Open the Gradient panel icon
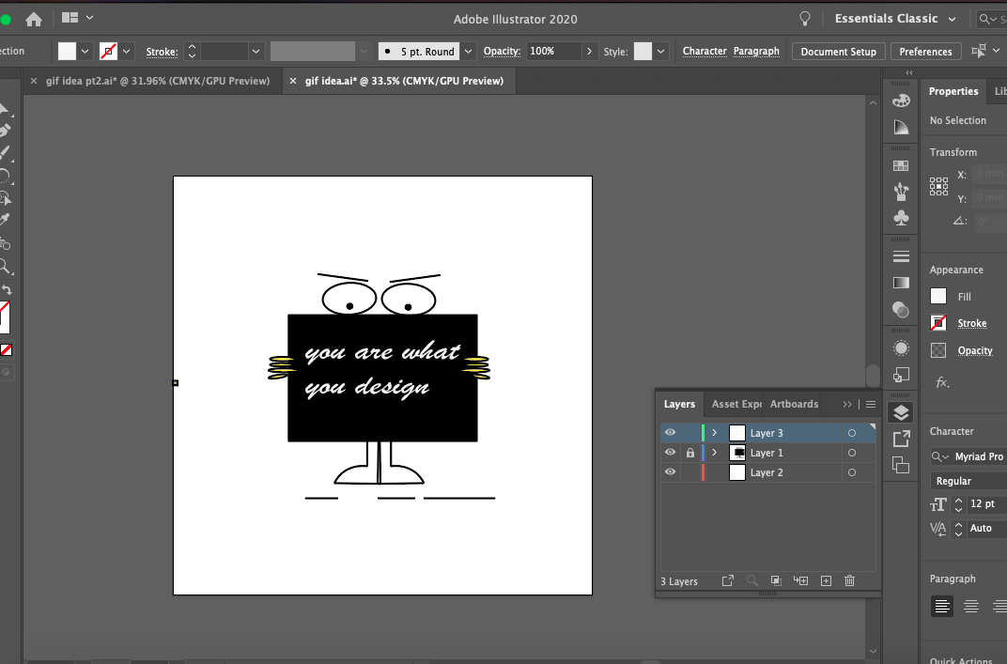Screen dimensions: 1007x664 [x=901, y=283]
